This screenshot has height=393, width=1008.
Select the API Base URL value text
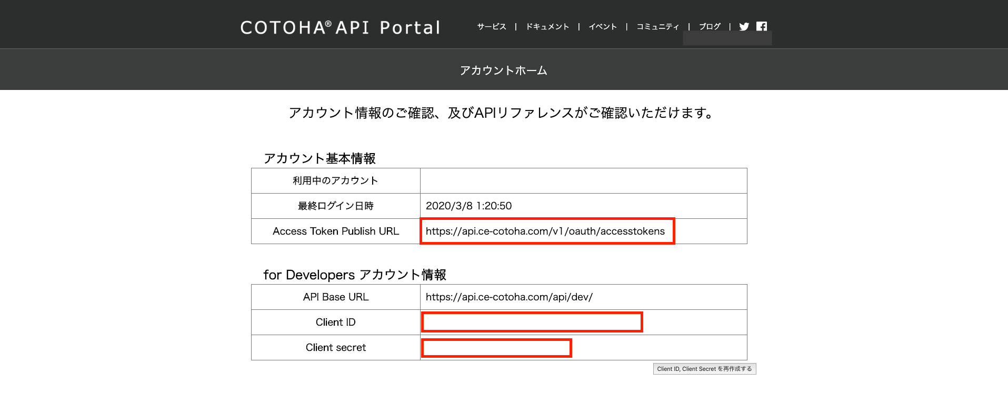coord(509,297)
